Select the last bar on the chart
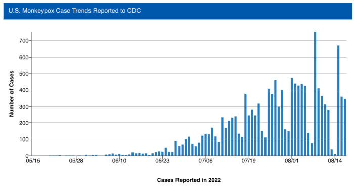Screen dimensions: 354x187 345,127
